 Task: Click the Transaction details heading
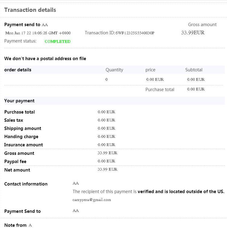30,10
